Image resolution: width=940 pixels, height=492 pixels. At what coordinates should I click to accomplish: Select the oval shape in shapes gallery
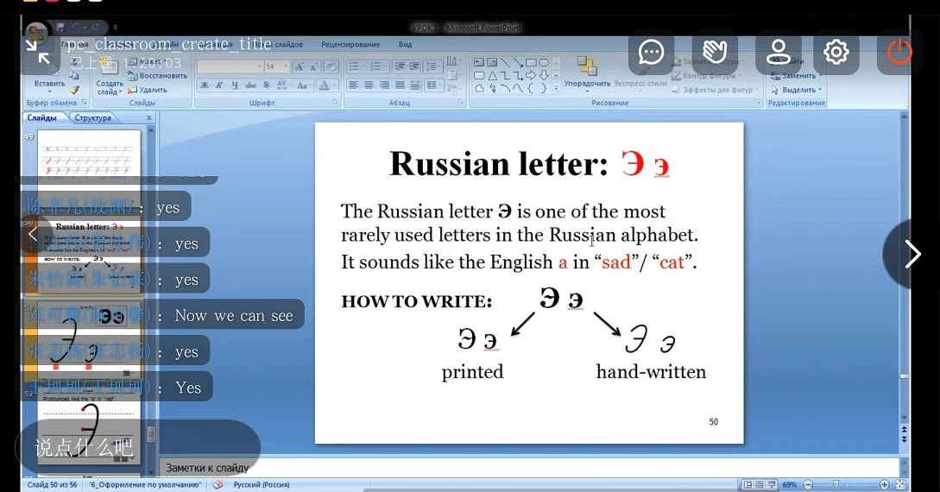[544, 62]
